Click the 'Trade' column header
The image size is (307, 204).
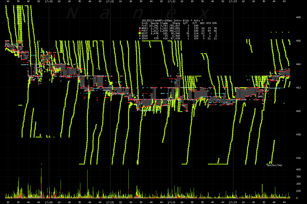164,23
